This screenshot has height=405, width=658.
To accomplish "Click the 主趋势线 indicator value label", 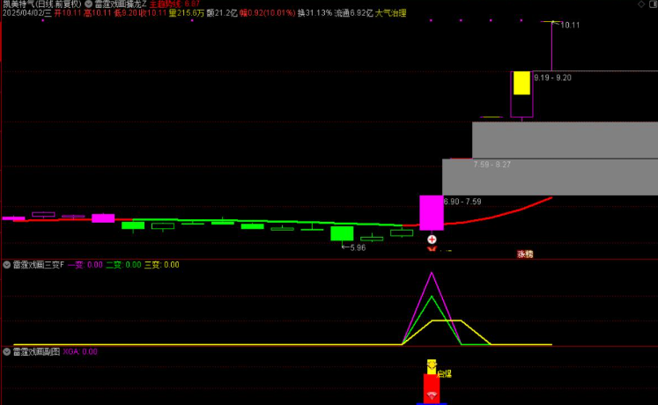I will coord(180,4).
